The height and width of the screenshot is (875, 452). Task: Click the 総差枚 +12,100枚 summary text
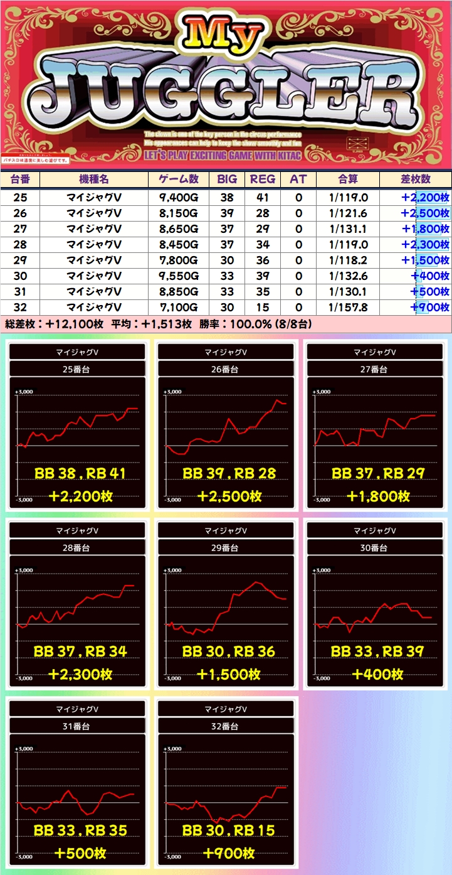pyautogui.click(x=55, y=324)
